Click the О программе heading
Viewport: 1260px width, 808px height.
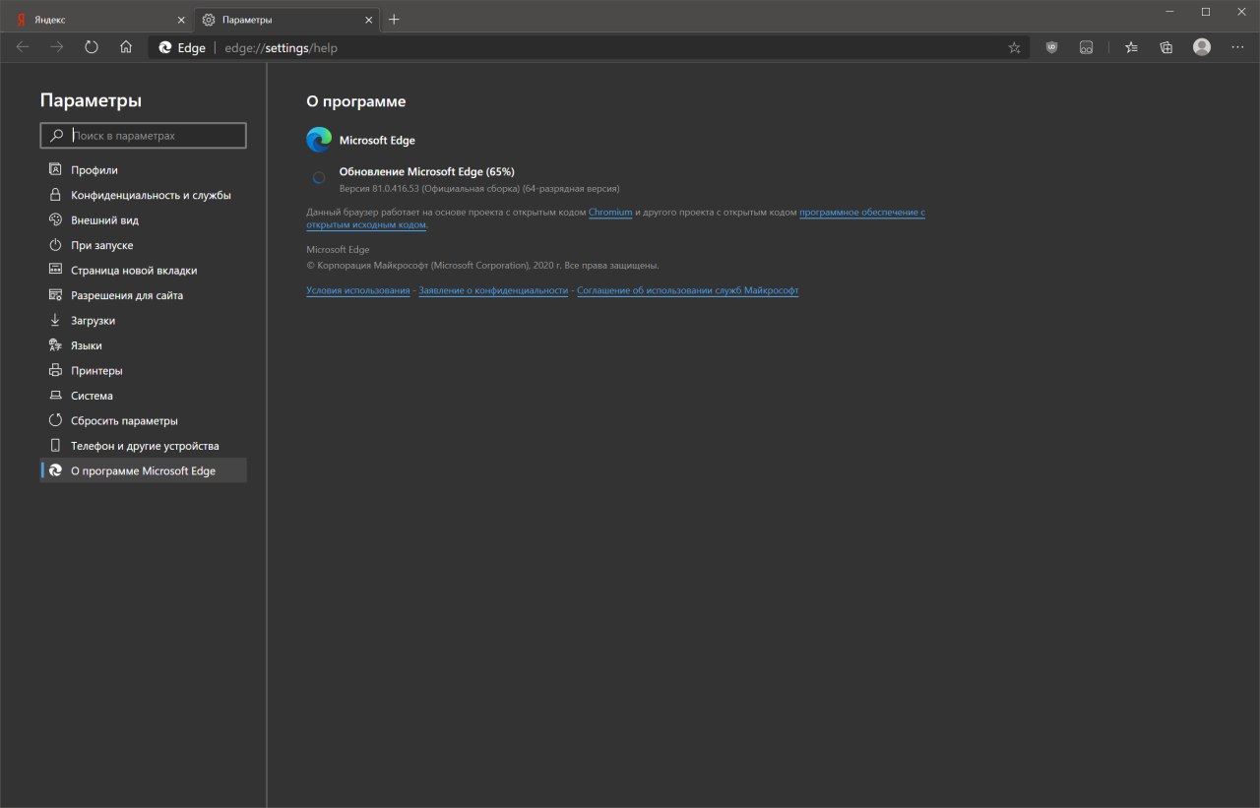coord(355,101)
